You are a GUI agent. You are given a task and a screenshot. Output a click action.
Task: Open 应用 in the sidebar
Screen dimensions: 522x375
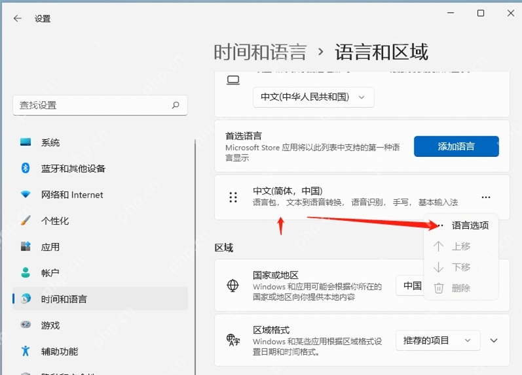pyautogui.click(x=100, y=247)
